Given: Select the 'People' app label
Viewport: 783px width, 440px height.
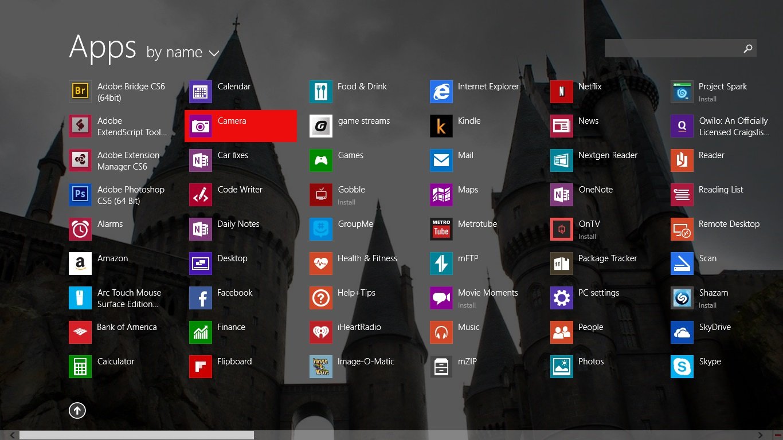Looking at the screenshot, I should coord(591,327).
